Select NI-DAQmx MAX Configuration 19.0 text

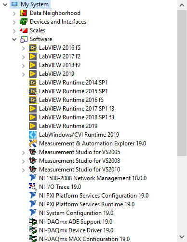84,239
